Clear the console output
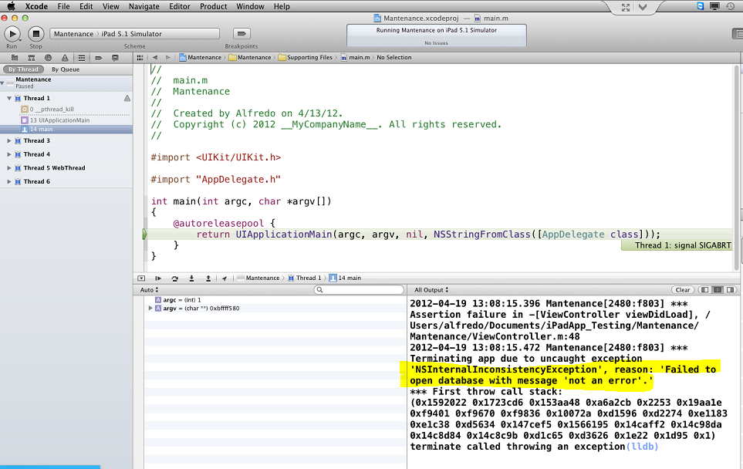 pyautogui.click(x=683, y=290)
